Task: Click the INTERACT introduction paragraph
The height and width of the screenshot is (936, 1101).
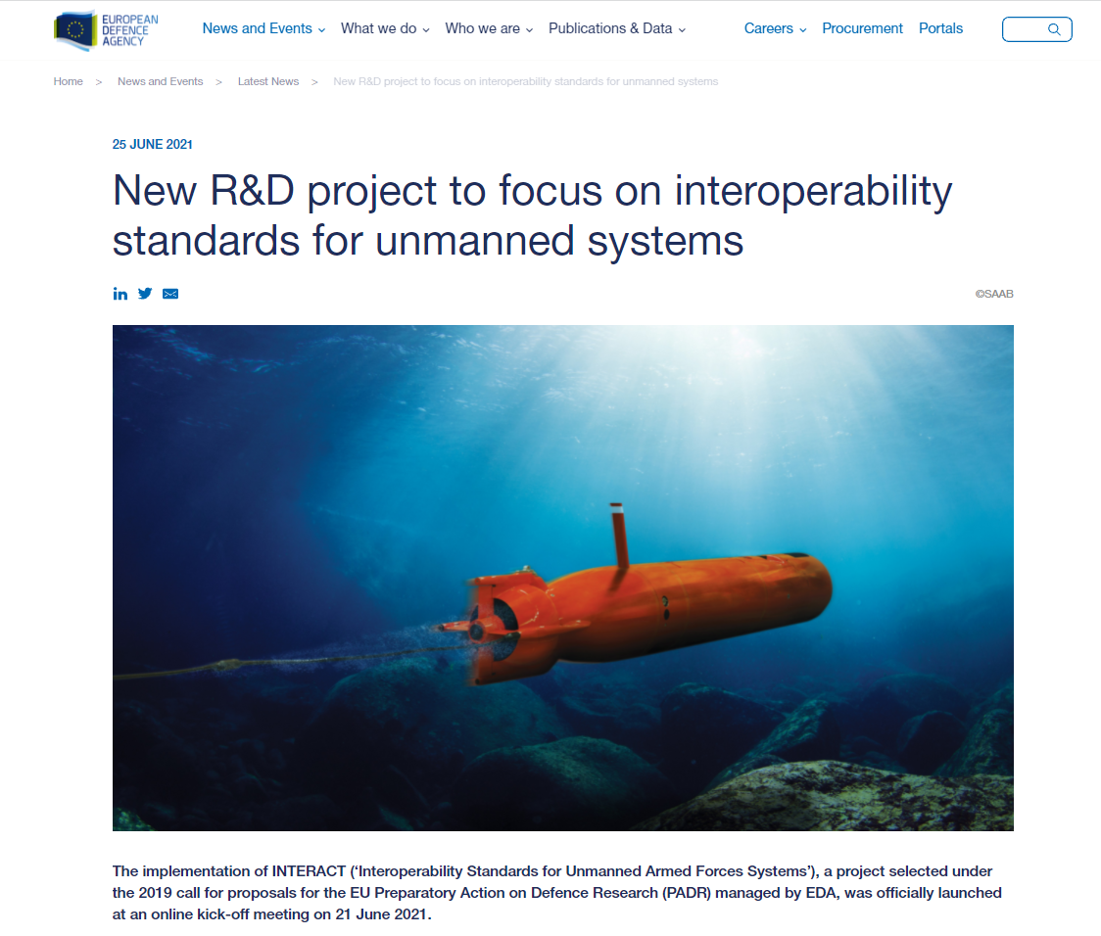Action: pyautogui.click(x=556, y=893)
